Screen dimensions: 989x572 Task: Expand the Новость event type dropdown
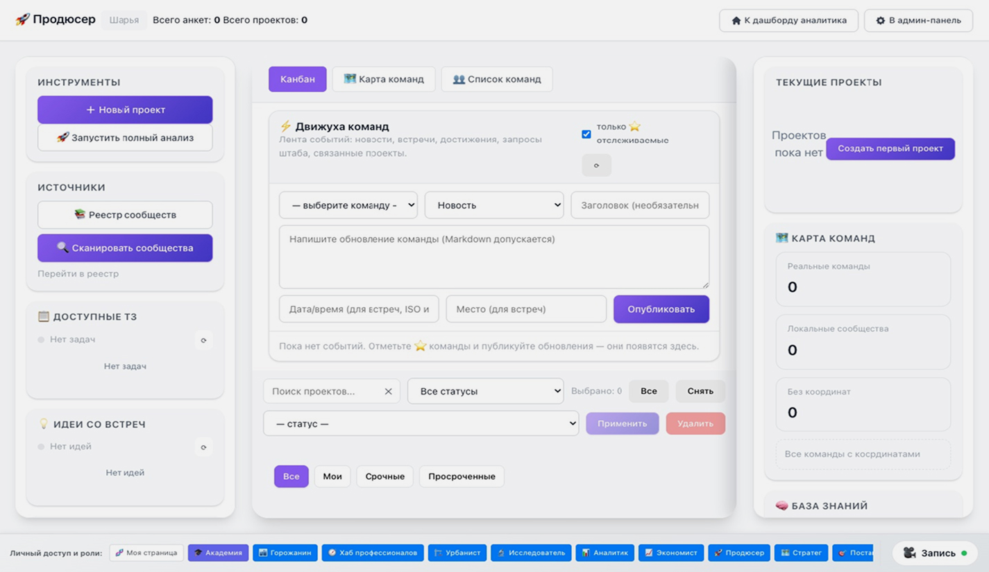click(x=493, y=205)
